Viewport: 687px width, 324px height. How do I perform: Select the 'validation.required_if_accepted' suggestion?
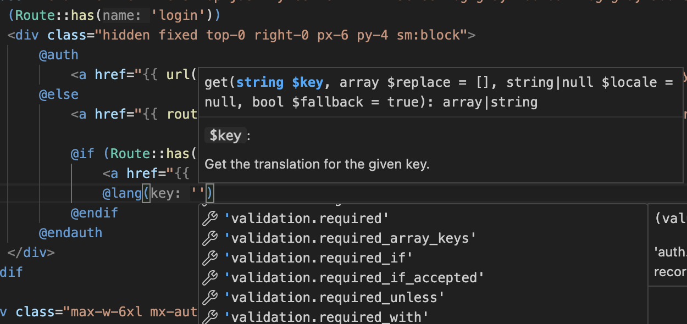[423, 278]
